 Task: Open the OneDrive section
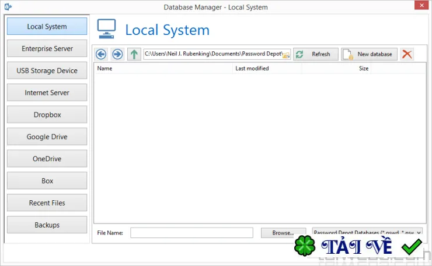(47, 158)
